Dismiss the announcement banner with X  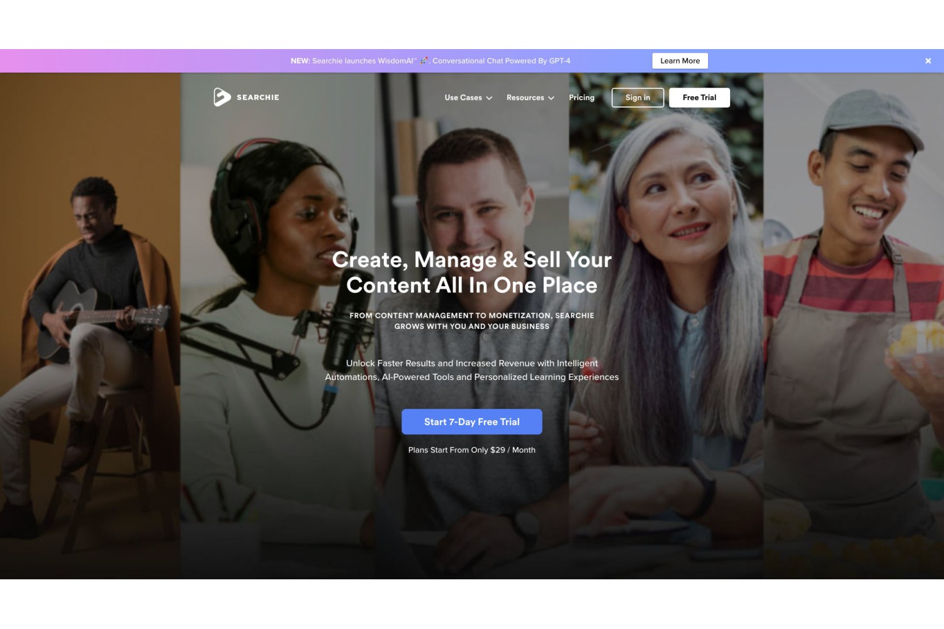(x=928, y=61)
